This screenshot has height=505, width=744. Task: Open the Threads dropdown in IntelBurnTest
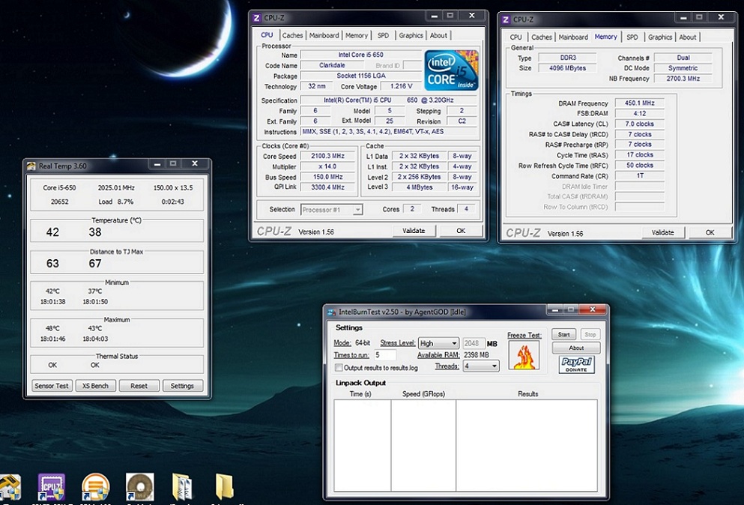[481, 366]
